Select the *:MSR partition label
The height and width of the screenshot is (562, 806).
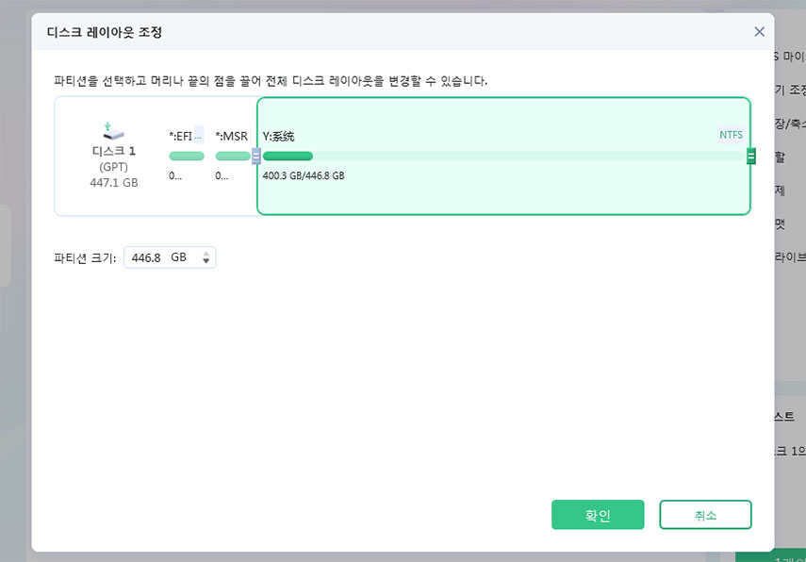point(231,136)
